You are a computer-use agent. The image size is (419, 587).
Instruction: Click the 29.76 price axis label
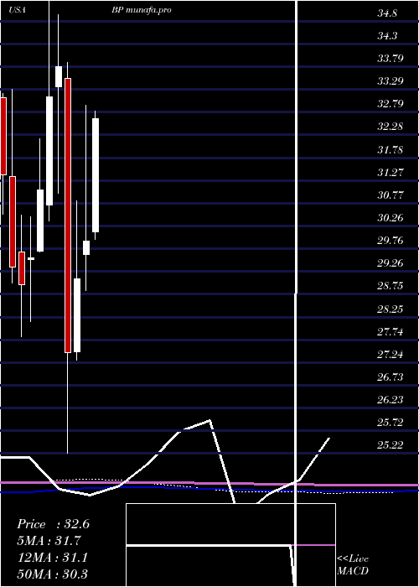click(391, 241)
